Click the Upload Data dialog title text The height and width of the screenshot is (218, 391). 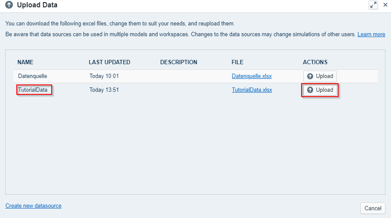pos(37,5)
